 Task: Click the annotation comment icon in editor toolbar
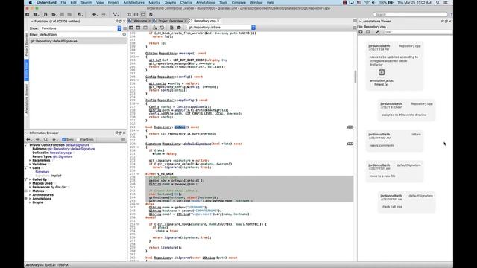(x=179, y=28)
